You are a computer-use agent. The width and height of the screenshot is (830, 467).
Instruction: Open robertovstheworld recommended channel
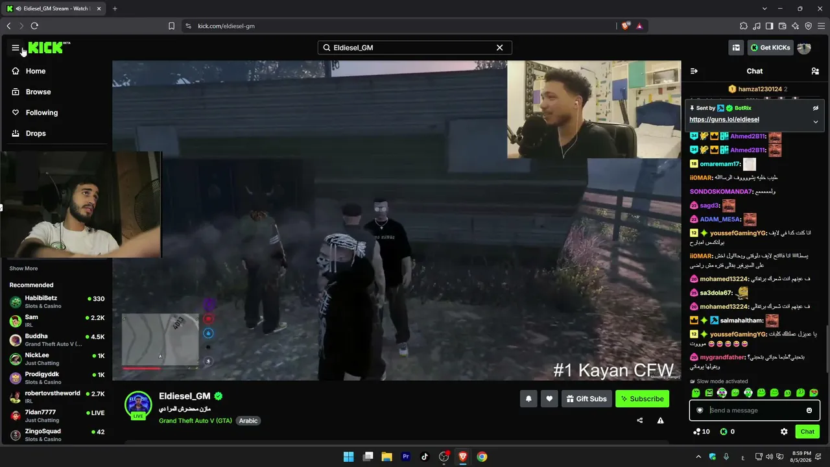pos(56,397)
